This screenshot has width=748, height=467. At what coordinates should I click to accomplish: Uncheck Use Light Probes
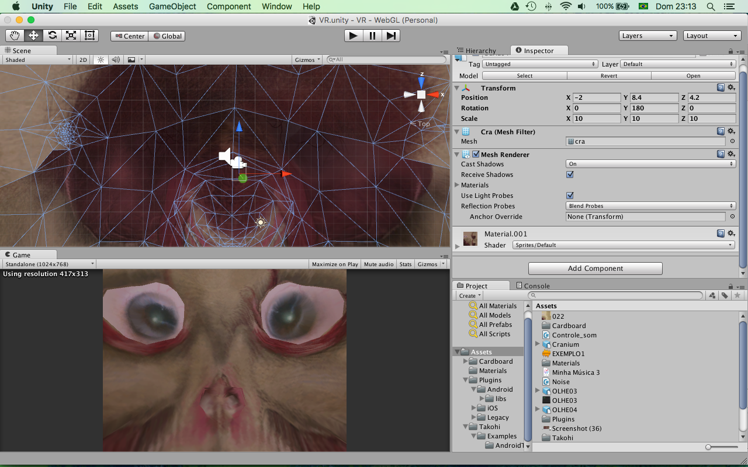pyautogui.click(x=570, y=196)
